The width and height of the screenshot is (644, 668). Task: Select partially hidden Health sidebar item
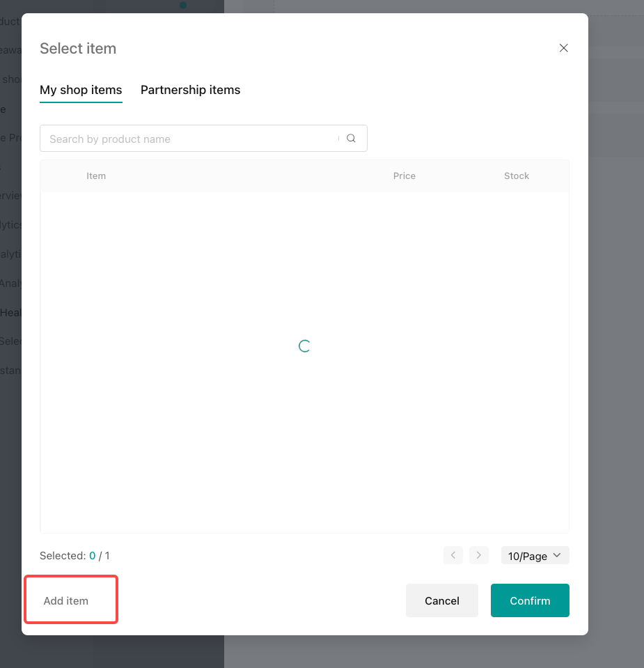(x=10, y=313)
